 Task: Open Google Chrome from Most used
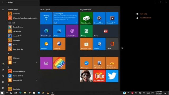[23, 27]
